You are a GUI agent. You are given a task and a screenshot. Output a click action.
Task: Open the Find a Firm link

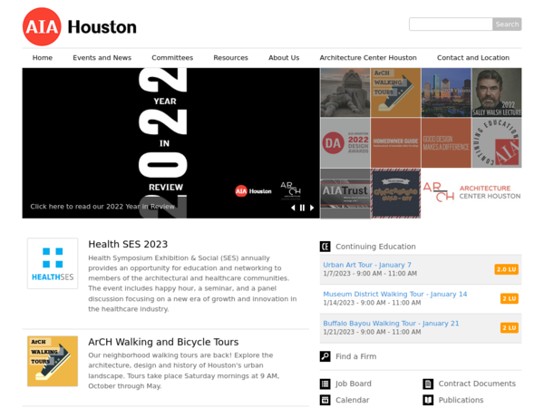click(355, 356)
